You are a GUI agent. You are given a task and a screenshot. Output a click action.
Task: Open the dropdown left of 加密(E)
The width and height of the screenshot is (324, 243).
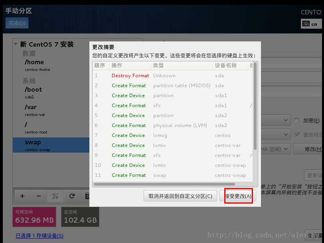point(276,120)
